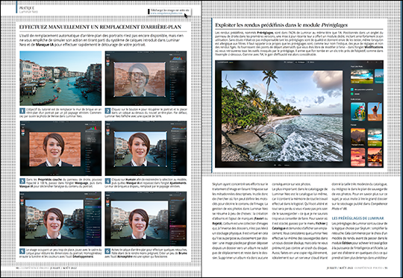
Task: Click the step 5 number badge
Action: click(22, 251)
